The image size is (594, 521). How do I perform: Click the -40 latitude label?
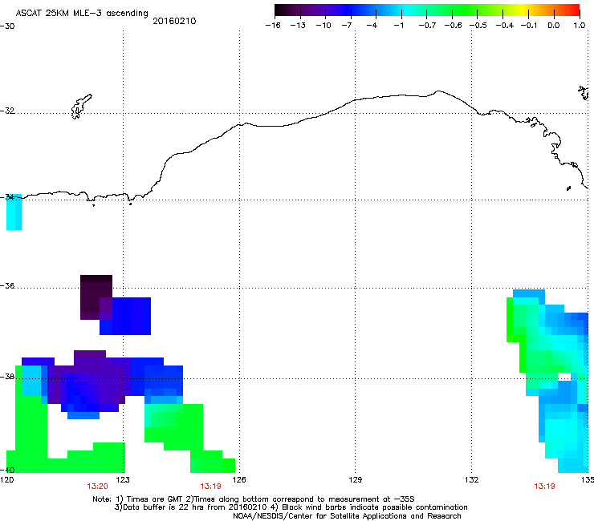pyautogui.click(x=7, y=470)
